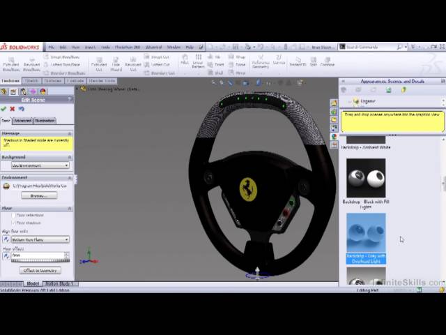Open the Features command tab
This screenshot has width=446, height=335.
[10, 81]
